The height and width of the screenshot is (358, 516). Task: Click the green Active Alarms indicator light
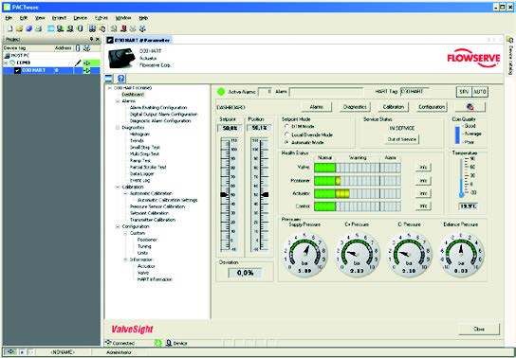pyautogui.click(x=221, y=92)
